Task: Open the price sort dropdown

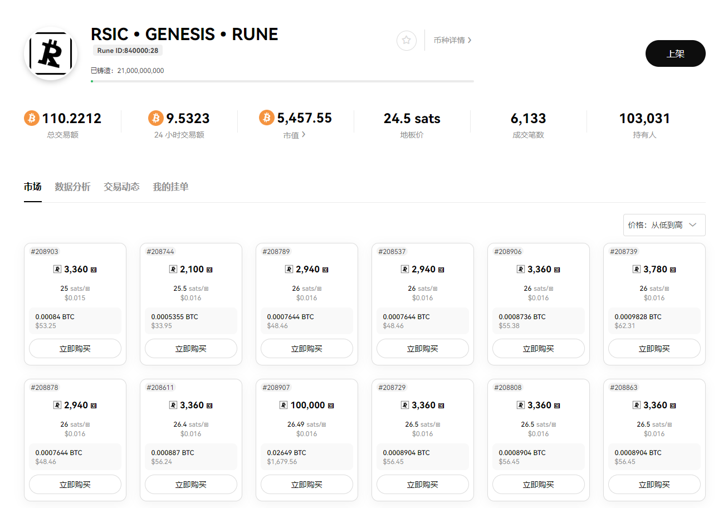Action: coord(664,225)
